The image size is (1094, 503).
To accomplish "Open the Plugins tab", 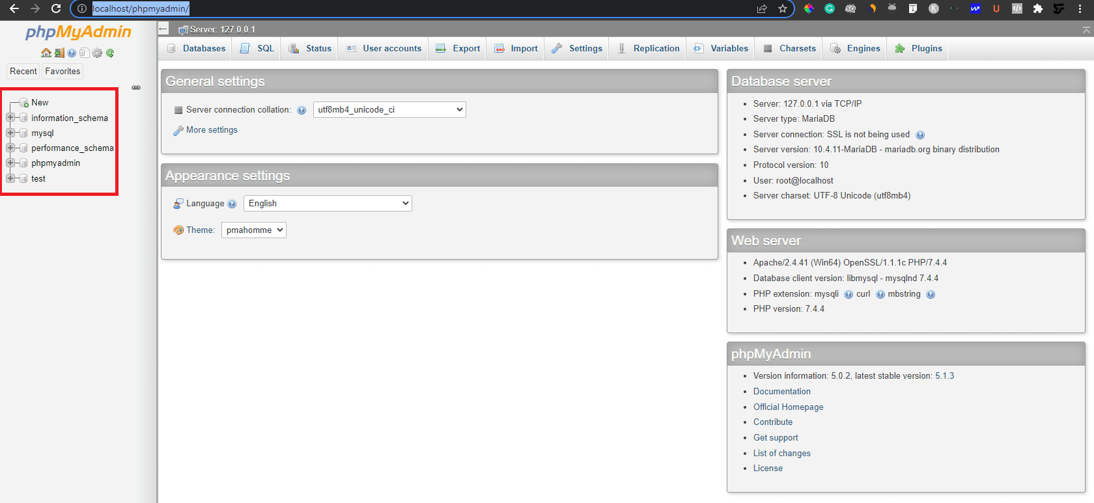I will pos(918,49).
